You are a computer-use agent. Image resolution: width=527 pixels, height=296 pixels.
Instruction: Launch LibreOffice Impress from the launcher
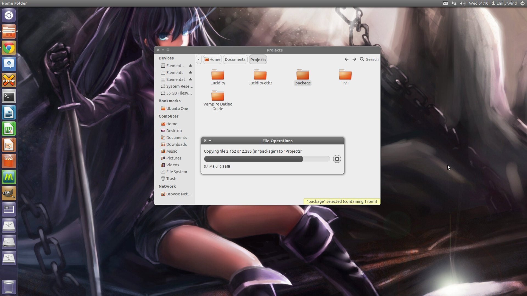coord(9,145)
